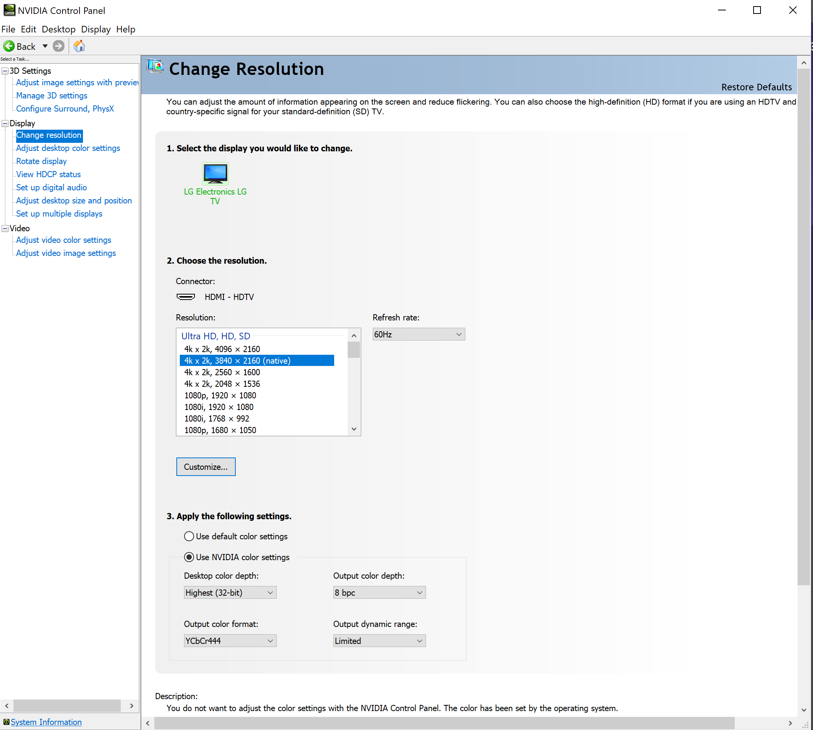813x730 pixels.
Task: Open the Output color depth dropdown
Action: 379,593
